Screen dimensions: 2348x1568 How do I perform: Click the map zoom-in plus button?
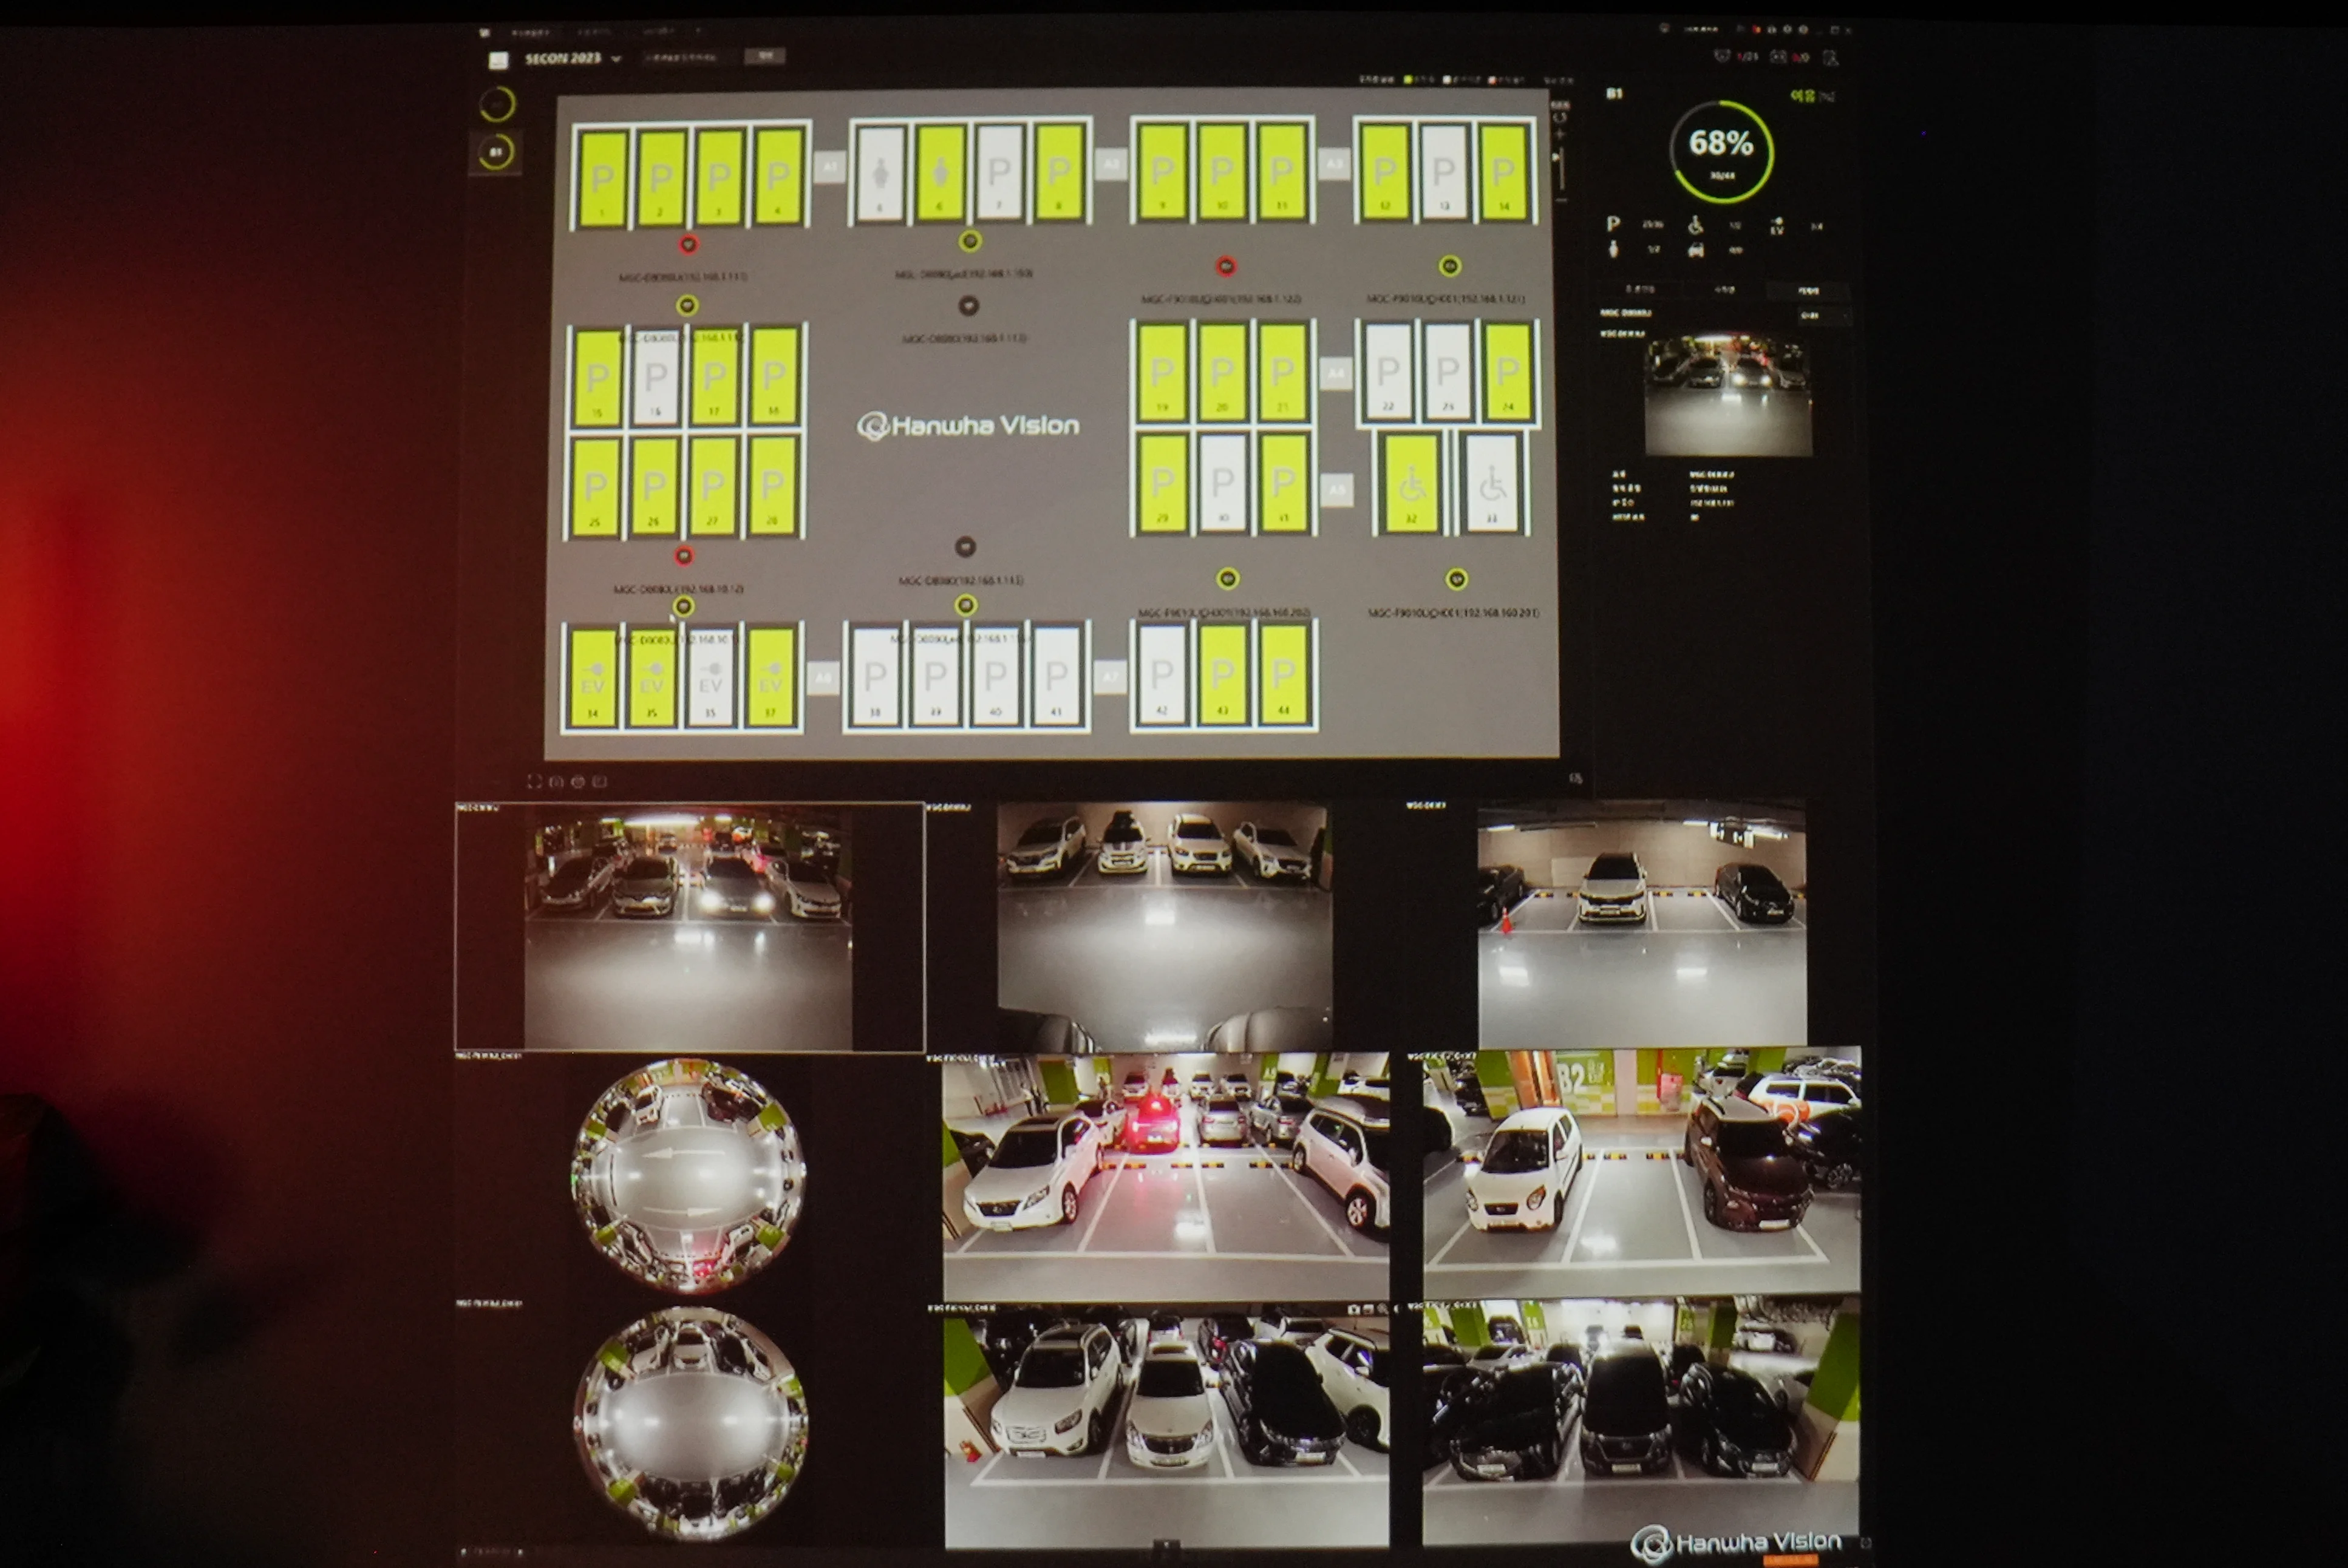pyautogui.click(x=1560, y=135)
